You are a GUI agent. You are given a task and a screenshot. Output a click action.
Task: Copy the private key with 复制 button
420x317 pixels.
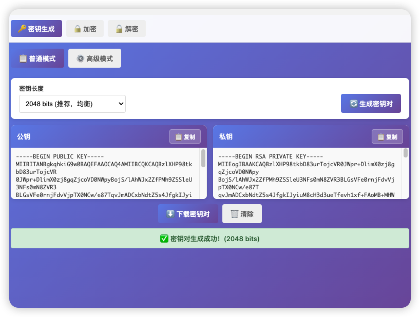[387, 137]
